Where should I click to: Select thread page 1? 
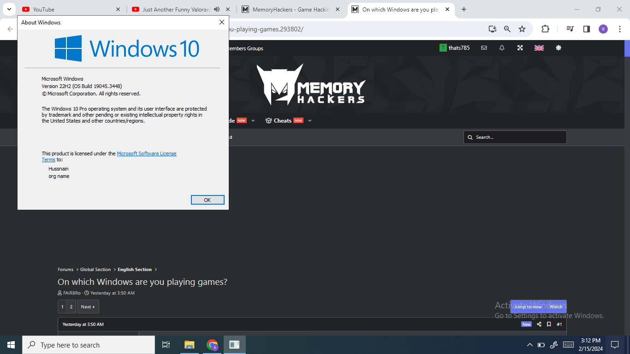coord(63,307)
